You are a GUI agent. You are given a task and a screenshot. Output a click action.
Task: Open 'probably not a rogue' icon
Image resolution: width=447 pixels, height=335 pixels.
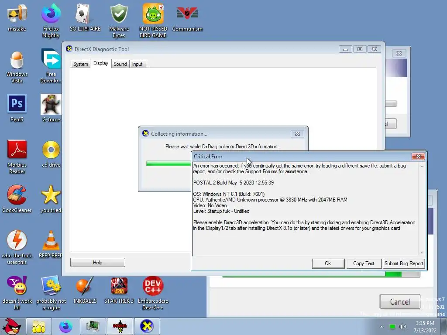tap(51, 293)
